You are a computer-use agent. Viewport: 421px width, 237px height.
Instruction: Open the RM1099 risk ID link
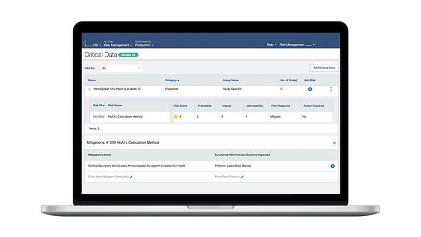tap(98, 117)
